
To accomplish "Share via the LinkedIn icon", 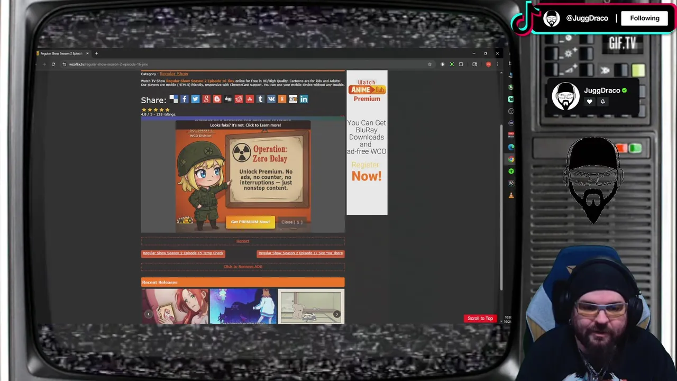I will tap(304, 99).
